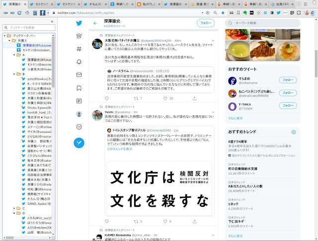Click the page vertical scrollbar thumb

click(x=316, y=63)
